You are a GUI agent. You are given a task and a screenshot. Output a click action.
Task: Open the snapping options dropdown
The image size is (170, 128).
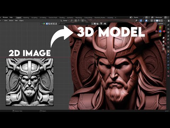79,21
